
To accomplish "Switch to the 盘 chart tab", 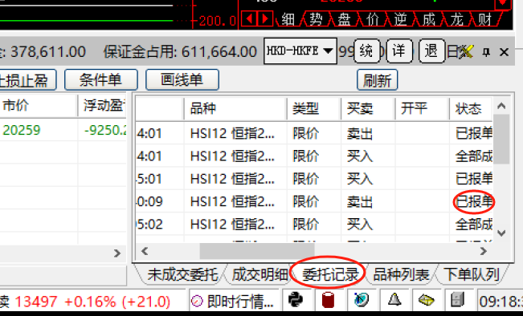I will point(344,19).
